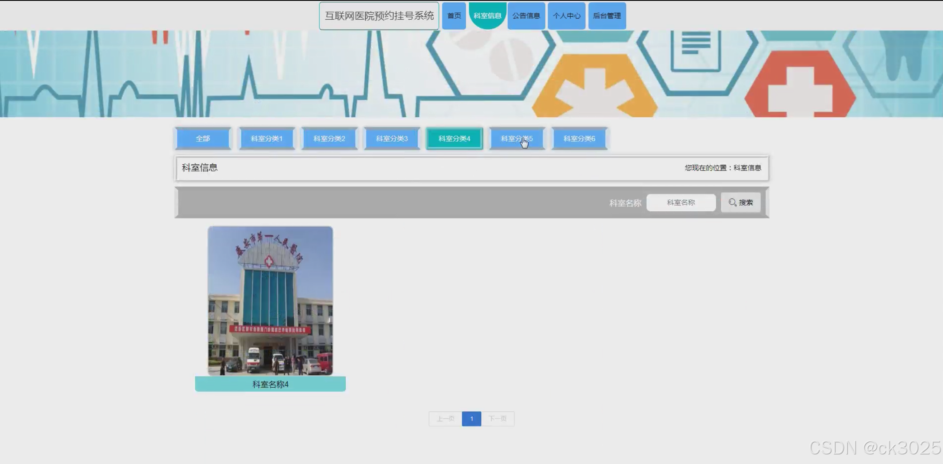Open the 首页 home menu item
The image size is (943, 464).
454,16
